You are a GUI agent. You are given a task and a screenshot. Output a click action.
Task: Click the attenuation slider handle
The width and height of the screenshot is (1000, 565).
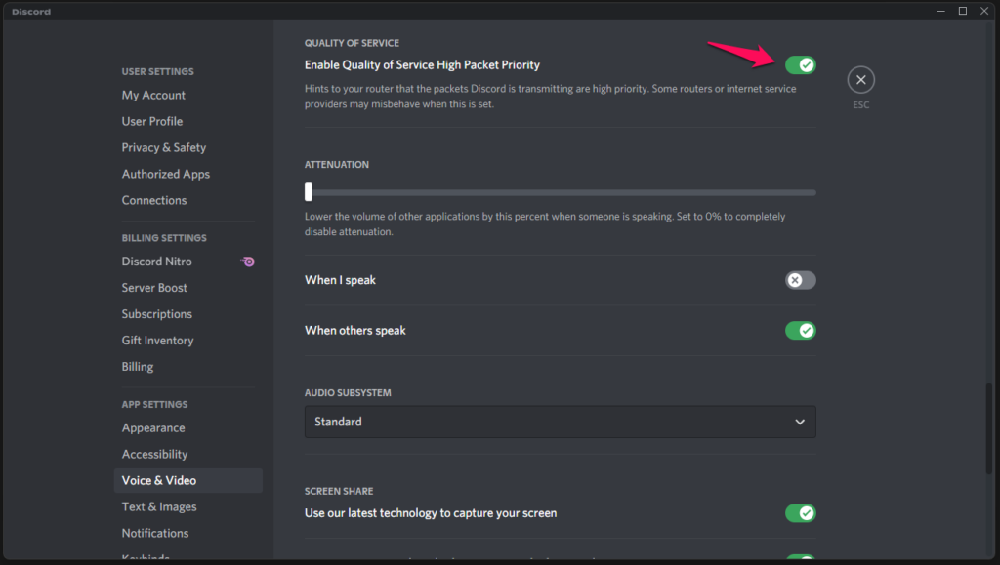309,192
